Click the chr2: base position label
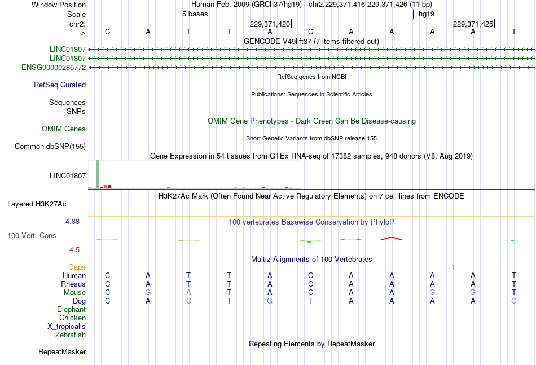This screenshot has width=536, height=365. (77, 24)
